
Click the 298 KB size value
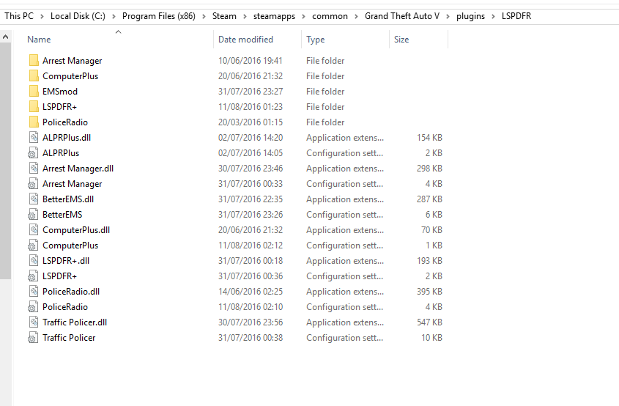pyautogui.click(x=429, y=169)
